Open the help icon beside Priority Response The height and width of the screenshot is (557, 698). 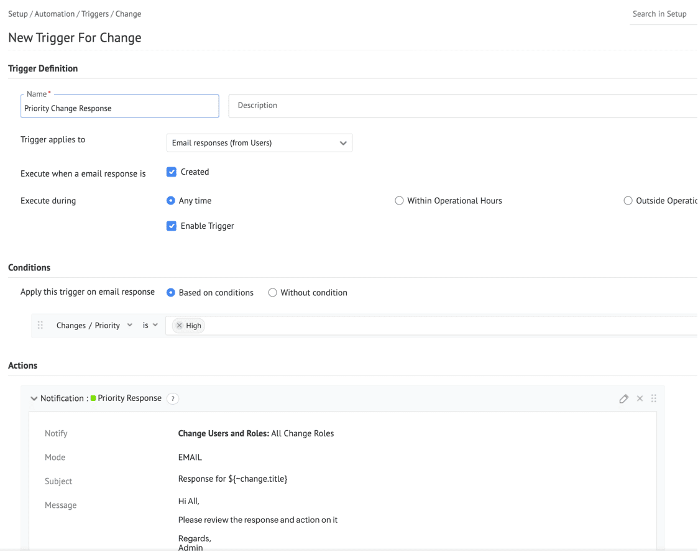[x=173, y=398]
